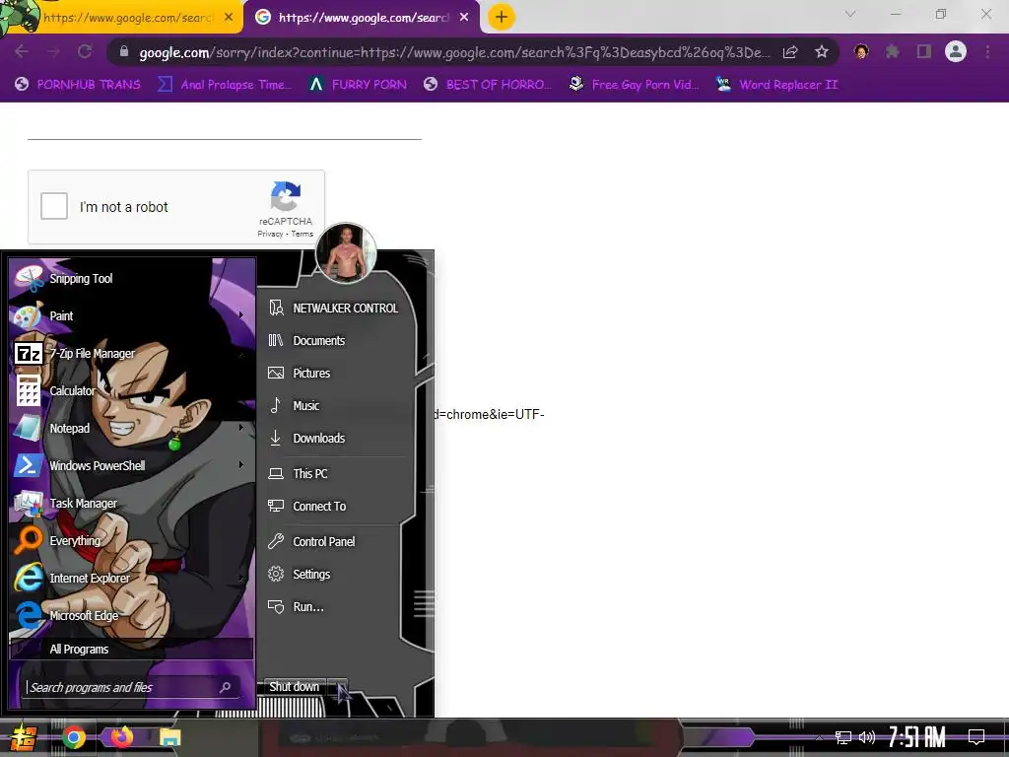Launch the Calculator app
Viewport: 1009px width, 757px height.
click(132, 390)
